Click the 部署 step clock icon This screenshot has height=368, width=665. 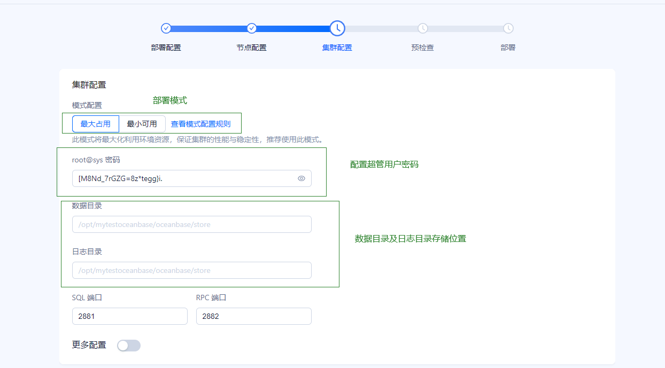(508, 28)
